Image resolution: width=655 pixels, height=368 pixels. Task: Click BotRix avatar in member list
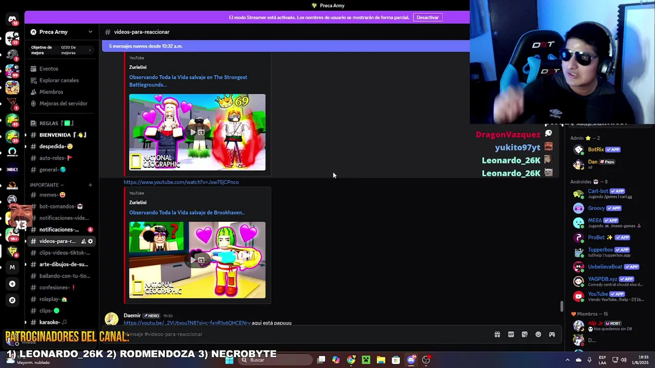click(x=579, y=150)
